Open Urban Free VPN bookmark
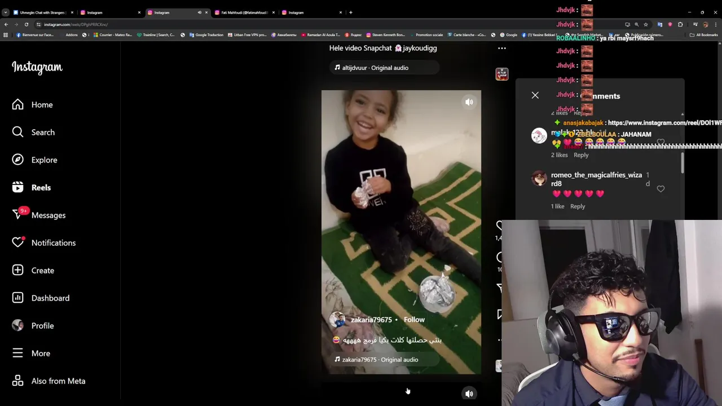722x406 pixels. click(x=246, y=35)
